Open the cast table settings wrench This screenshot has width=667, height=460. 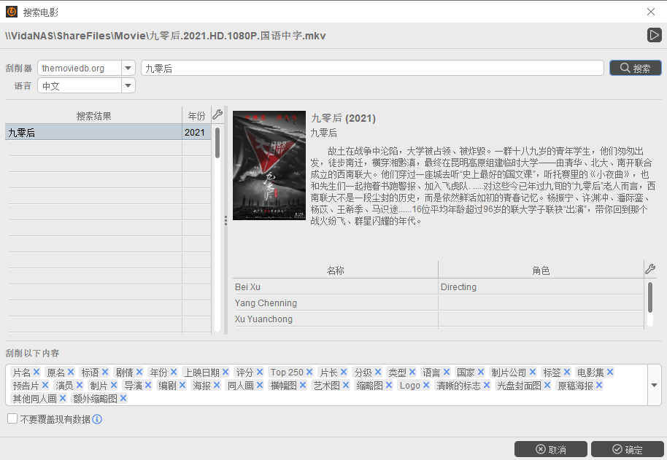click(x=650, y=268)
